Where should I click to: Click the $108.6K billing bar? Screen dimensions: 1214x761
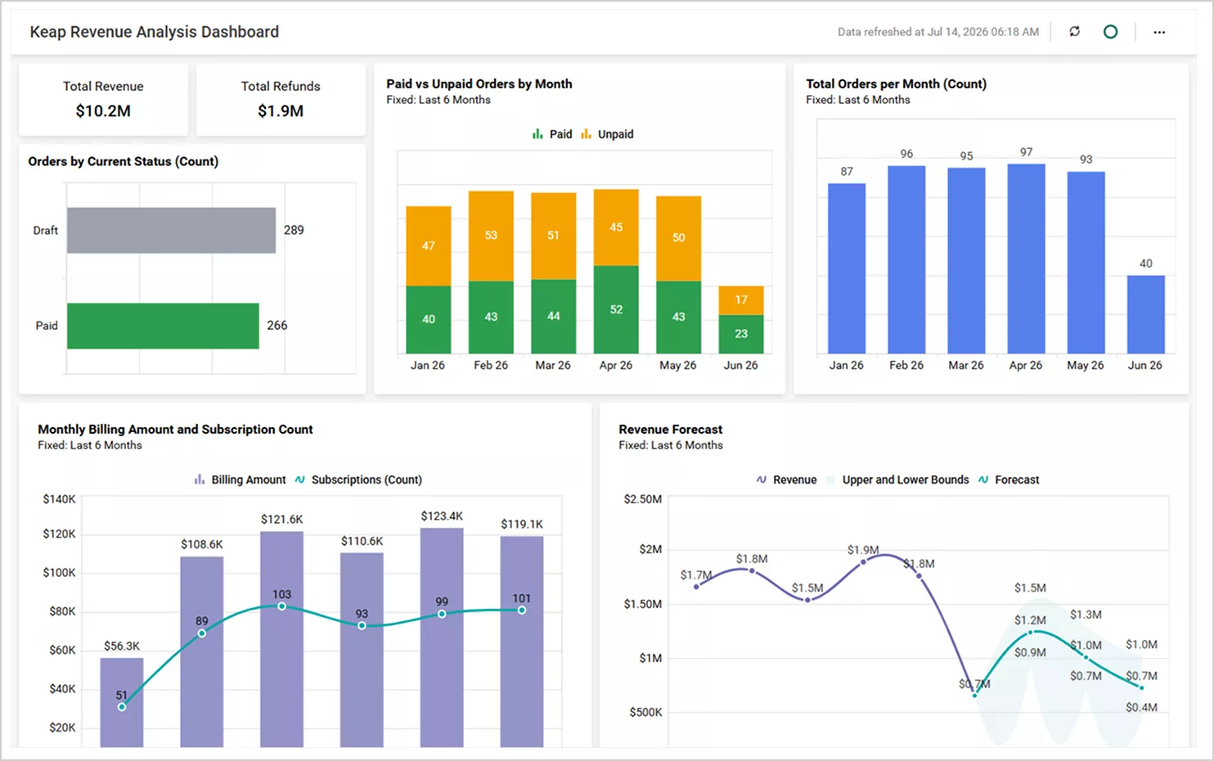click(x=202, y=651)
